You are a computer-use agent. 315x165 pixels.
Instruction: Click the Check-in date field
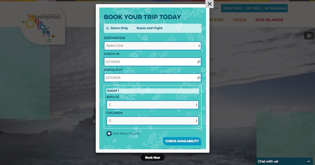tap(153, 62)
